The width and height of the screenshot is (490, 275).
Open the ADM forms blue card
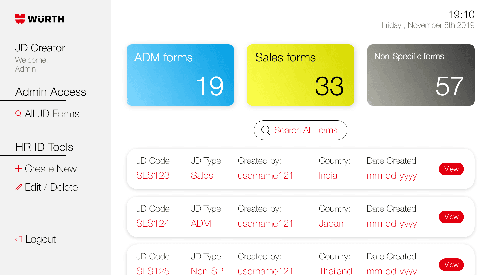(x=180, y=75)
